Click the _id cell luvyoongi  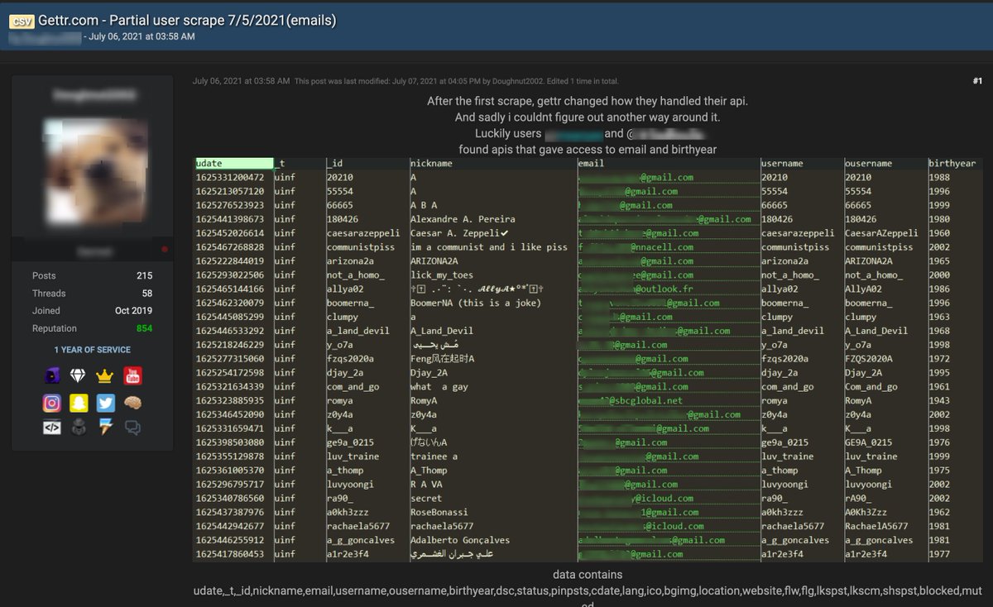[x=350, y=484]
